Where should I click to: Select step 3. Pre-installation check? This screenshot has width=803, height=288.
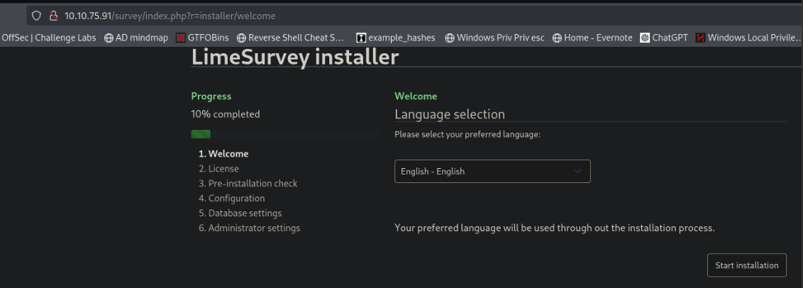coord(248,184)
